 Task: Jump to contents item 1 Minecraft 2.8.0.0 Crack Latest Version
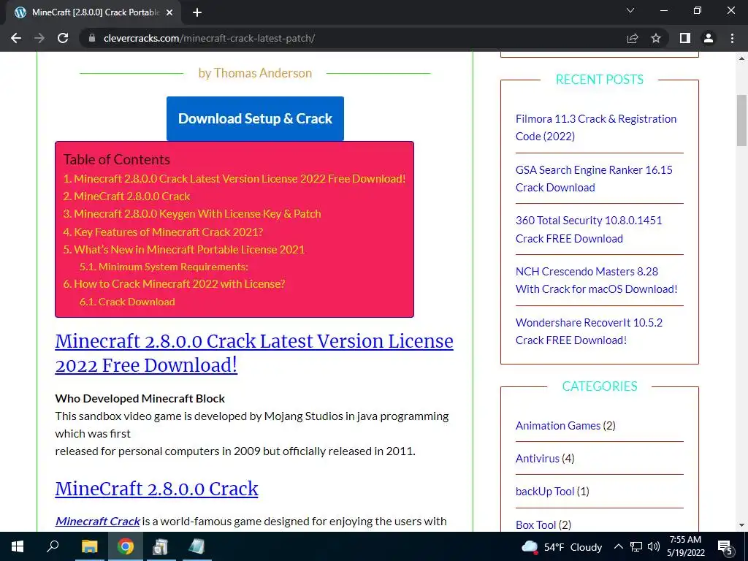(234, 178)
